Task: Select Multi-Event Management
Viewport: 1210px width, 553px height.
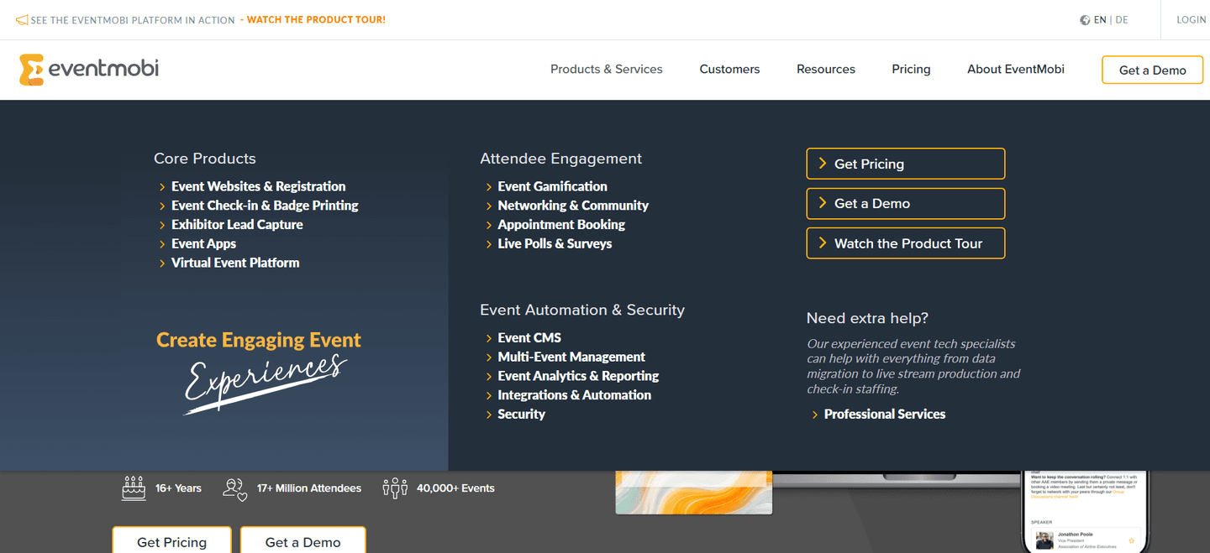Action: pyautogui.click(x=571, y=357)
